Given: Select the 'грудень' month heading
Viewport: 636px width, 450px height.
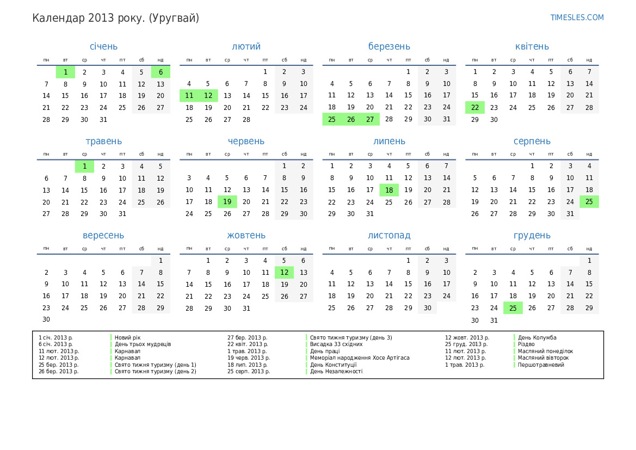Looking at the screenshot, I should (532, 236).
